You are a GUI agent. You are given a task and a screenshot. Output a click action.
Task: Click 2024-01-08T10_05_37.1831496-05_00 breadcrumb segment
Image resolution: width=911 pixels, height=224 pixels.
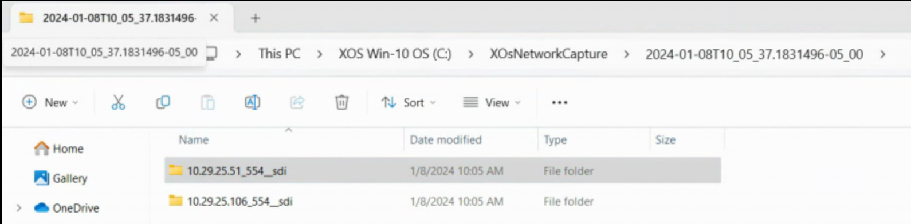coord(754,54)
